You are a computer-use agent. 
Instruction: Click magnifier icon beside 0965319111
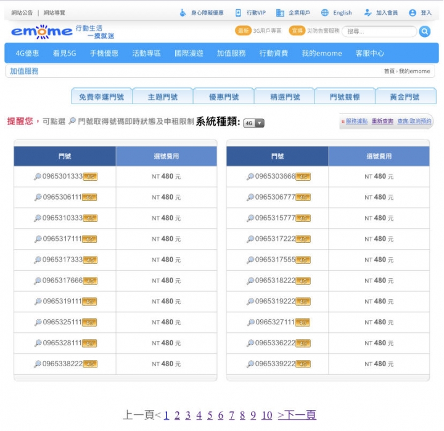coord(38,302)
